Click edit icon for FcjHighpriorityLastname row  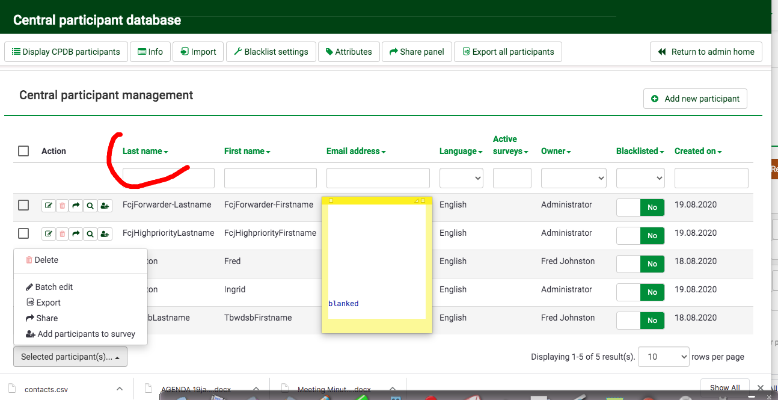point(49,234)
